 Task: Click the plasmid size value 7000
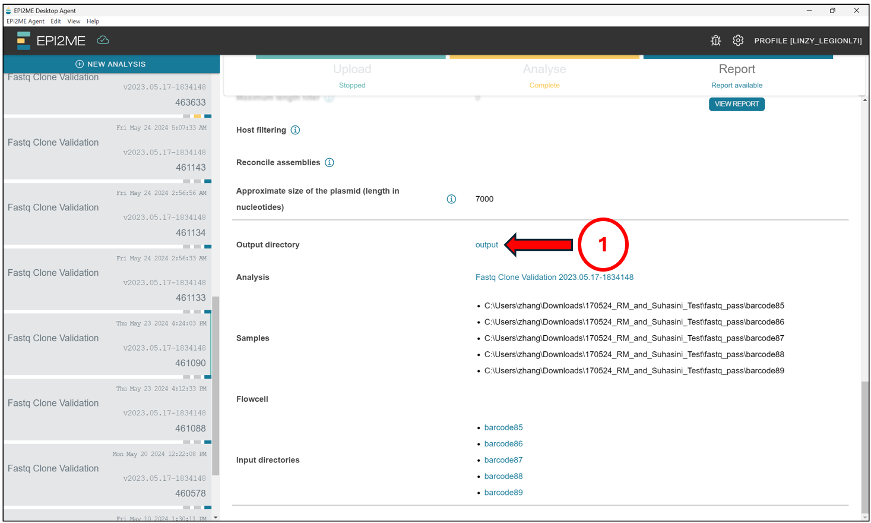pos(484,199)
